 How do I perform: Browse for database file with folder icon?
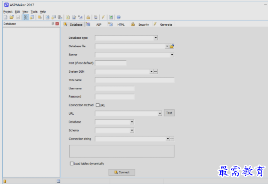[x=172, y=46]
